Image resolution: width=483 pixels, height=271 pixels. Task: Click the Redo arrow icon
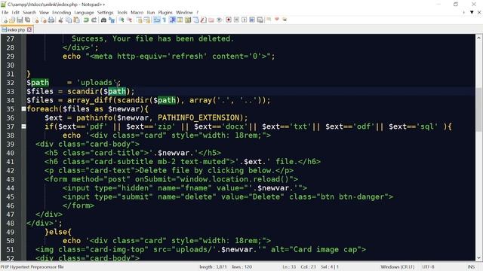[94, 20]
